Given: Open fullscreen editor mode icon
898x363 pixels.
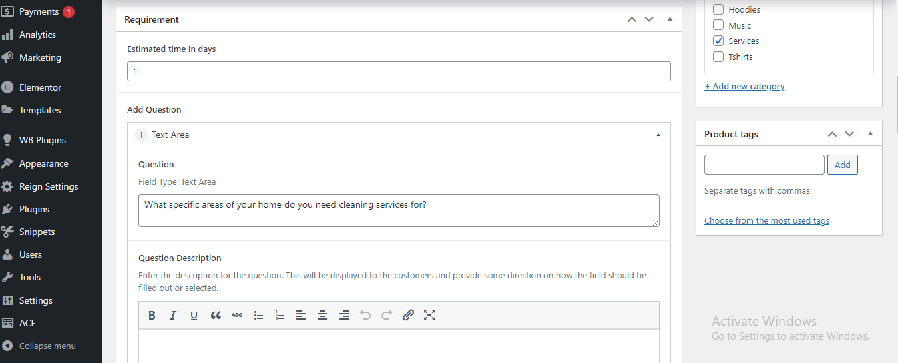Looking at the screenshot, I should [429, 316].
